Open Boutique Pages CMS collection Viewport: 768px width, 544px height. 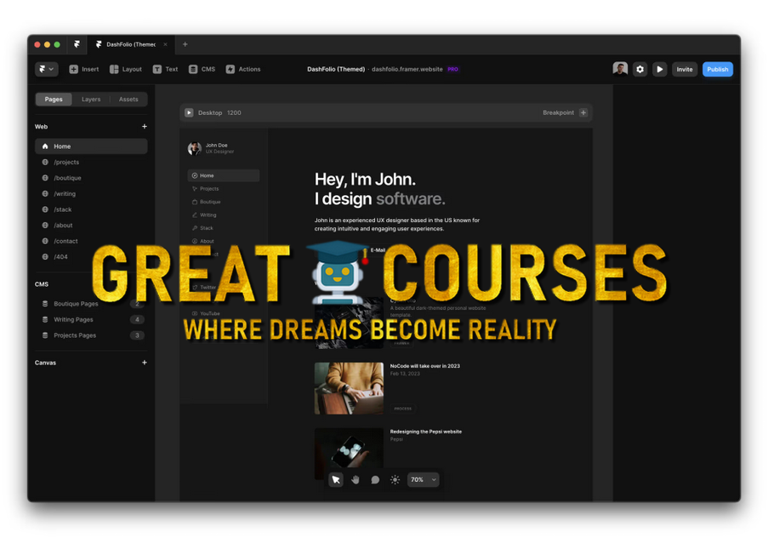91,304
